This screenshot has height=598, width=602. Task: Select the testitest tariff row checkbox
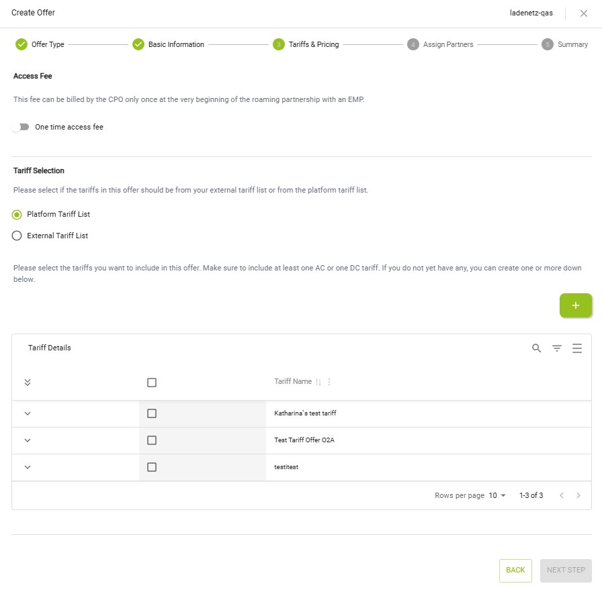pos(152,467)
